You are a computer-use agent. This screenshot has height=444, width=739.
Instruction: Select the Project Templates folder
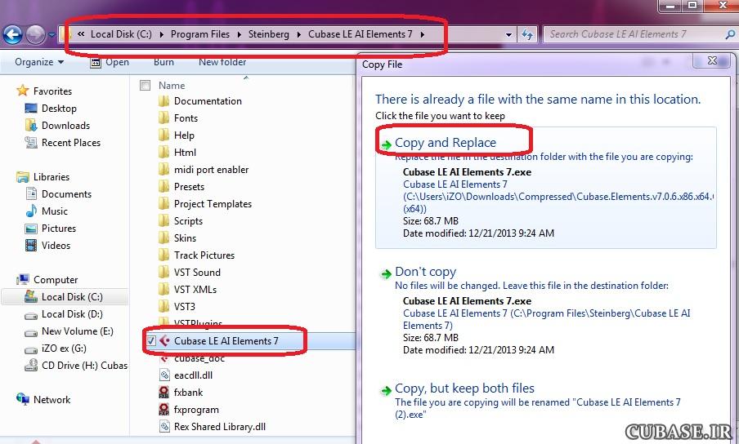coord(213,204)
